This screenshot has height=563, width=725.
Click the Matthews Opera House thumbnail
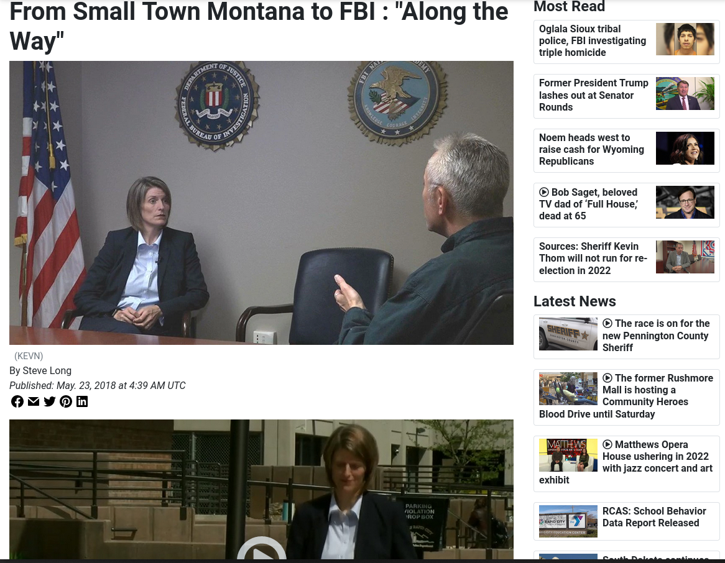tap(568, 455)
